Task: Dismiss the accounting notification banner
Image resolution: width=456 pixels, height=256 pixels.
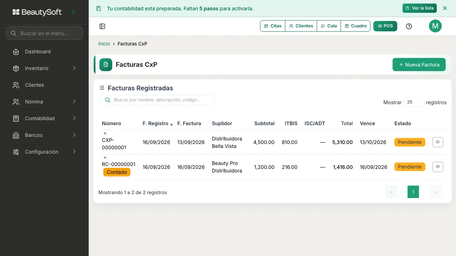Action: point(445,8)
